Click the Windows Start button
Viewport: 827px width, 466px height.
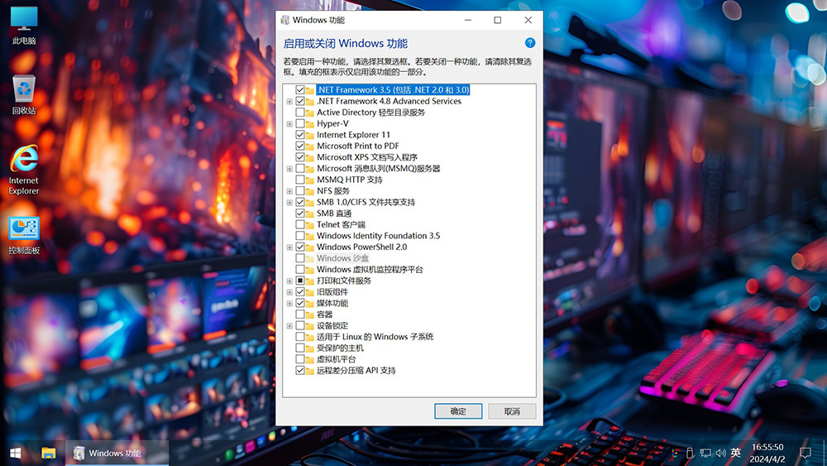pyautogui.click(x=15, y=453)
